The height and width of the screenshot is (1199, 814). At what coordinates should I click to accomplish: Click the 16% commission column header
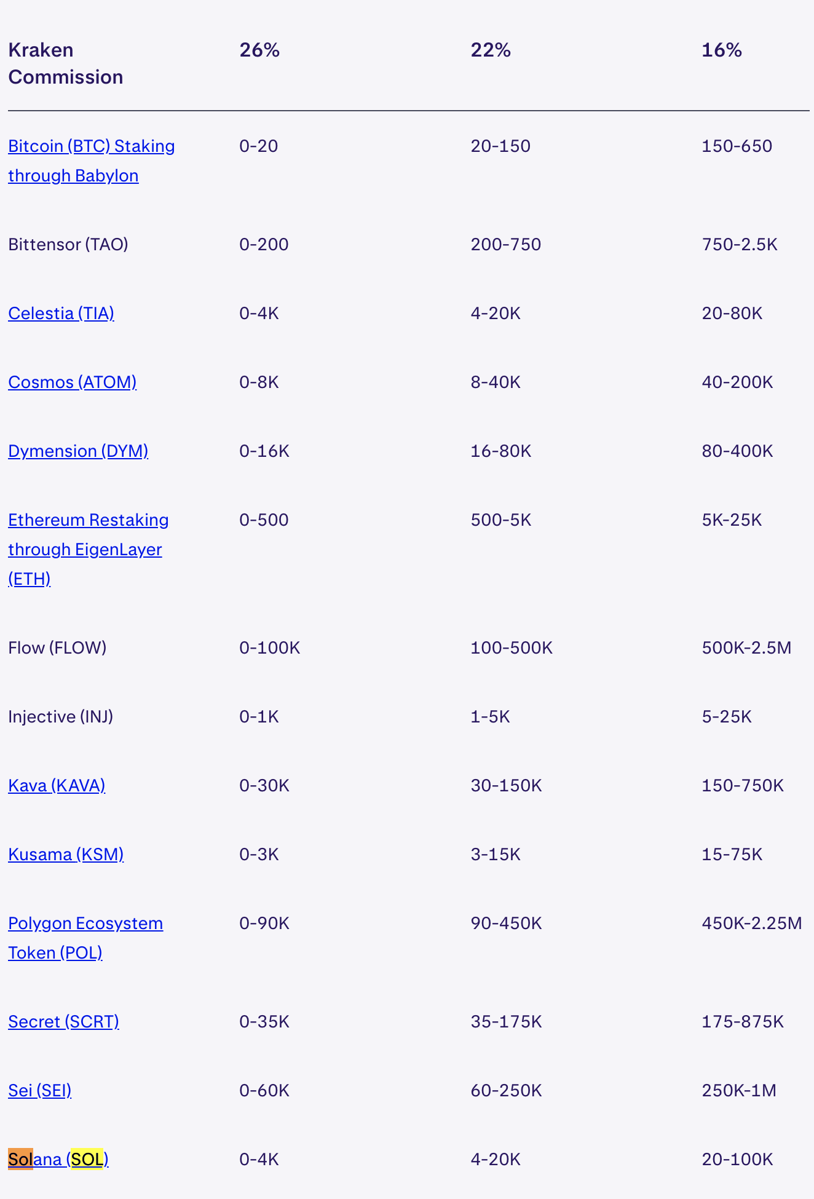722,50
